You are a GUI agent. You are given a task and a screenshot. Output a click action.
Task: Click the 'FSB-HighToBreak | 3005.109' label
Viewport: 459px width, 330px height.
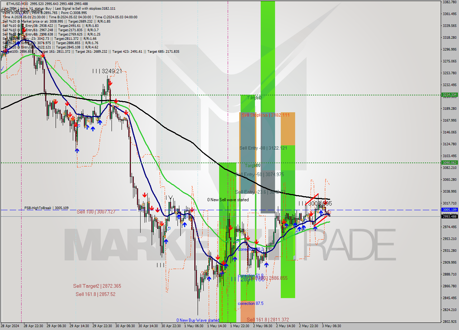click(46, 208)
